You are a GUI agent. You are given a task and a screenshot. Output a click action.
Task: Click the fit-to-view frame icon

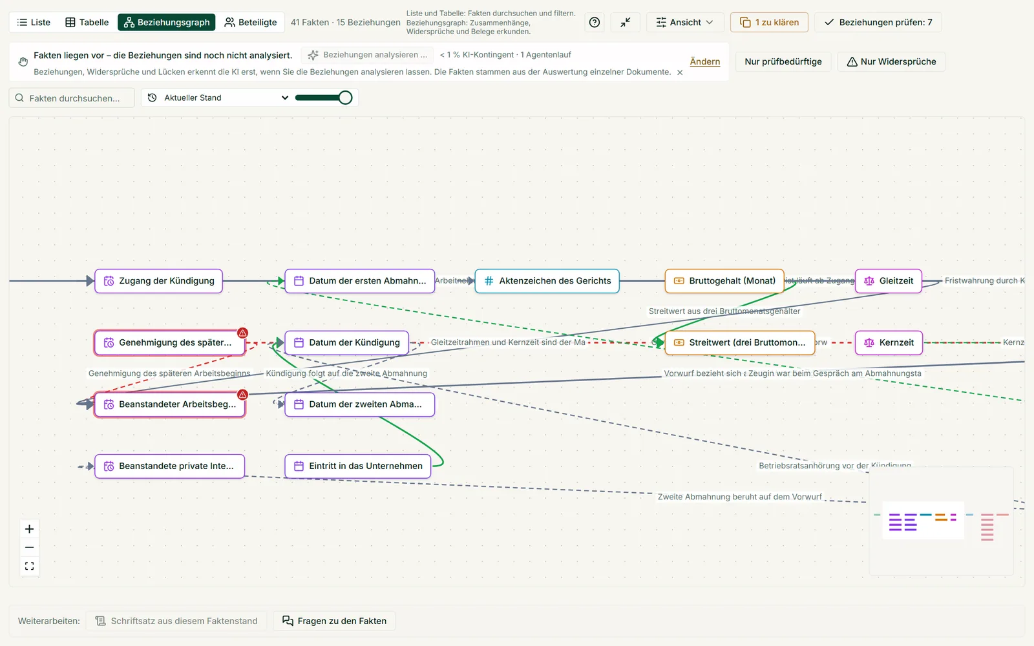[30, 566]
